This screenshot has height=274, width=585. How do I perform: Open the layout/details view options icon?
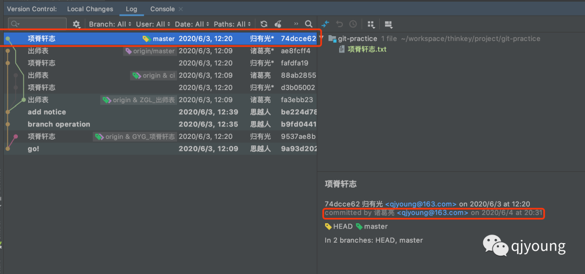(388, 24)
